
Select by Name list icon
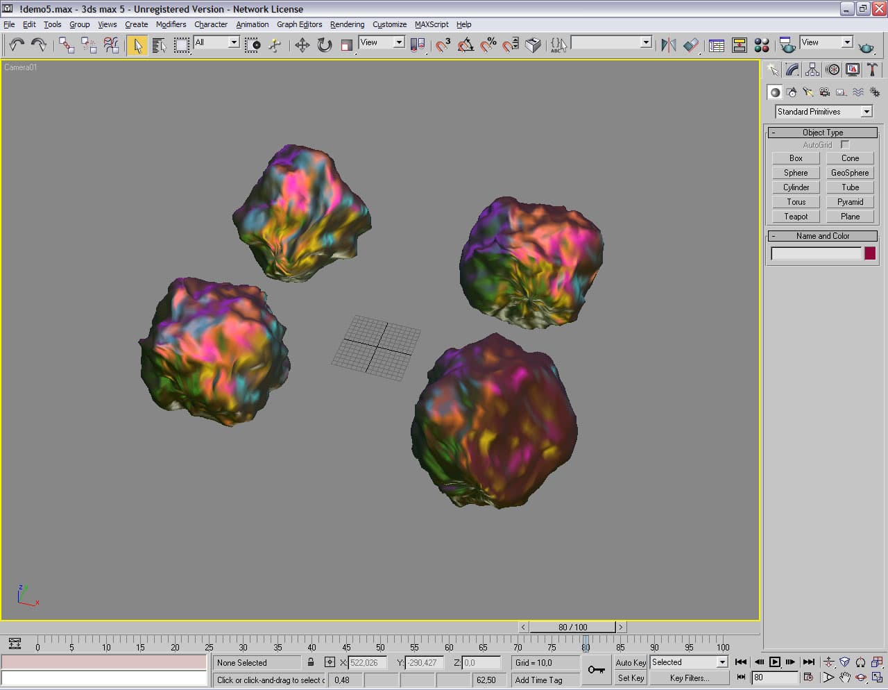click(x=159, y=45)
